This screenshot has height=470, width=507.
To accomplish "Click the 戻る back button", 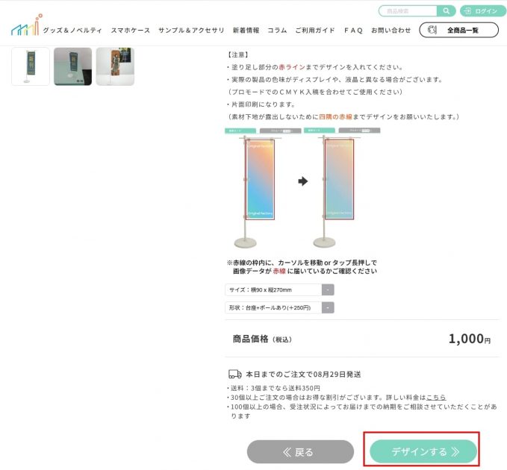I will click(300, 451).
